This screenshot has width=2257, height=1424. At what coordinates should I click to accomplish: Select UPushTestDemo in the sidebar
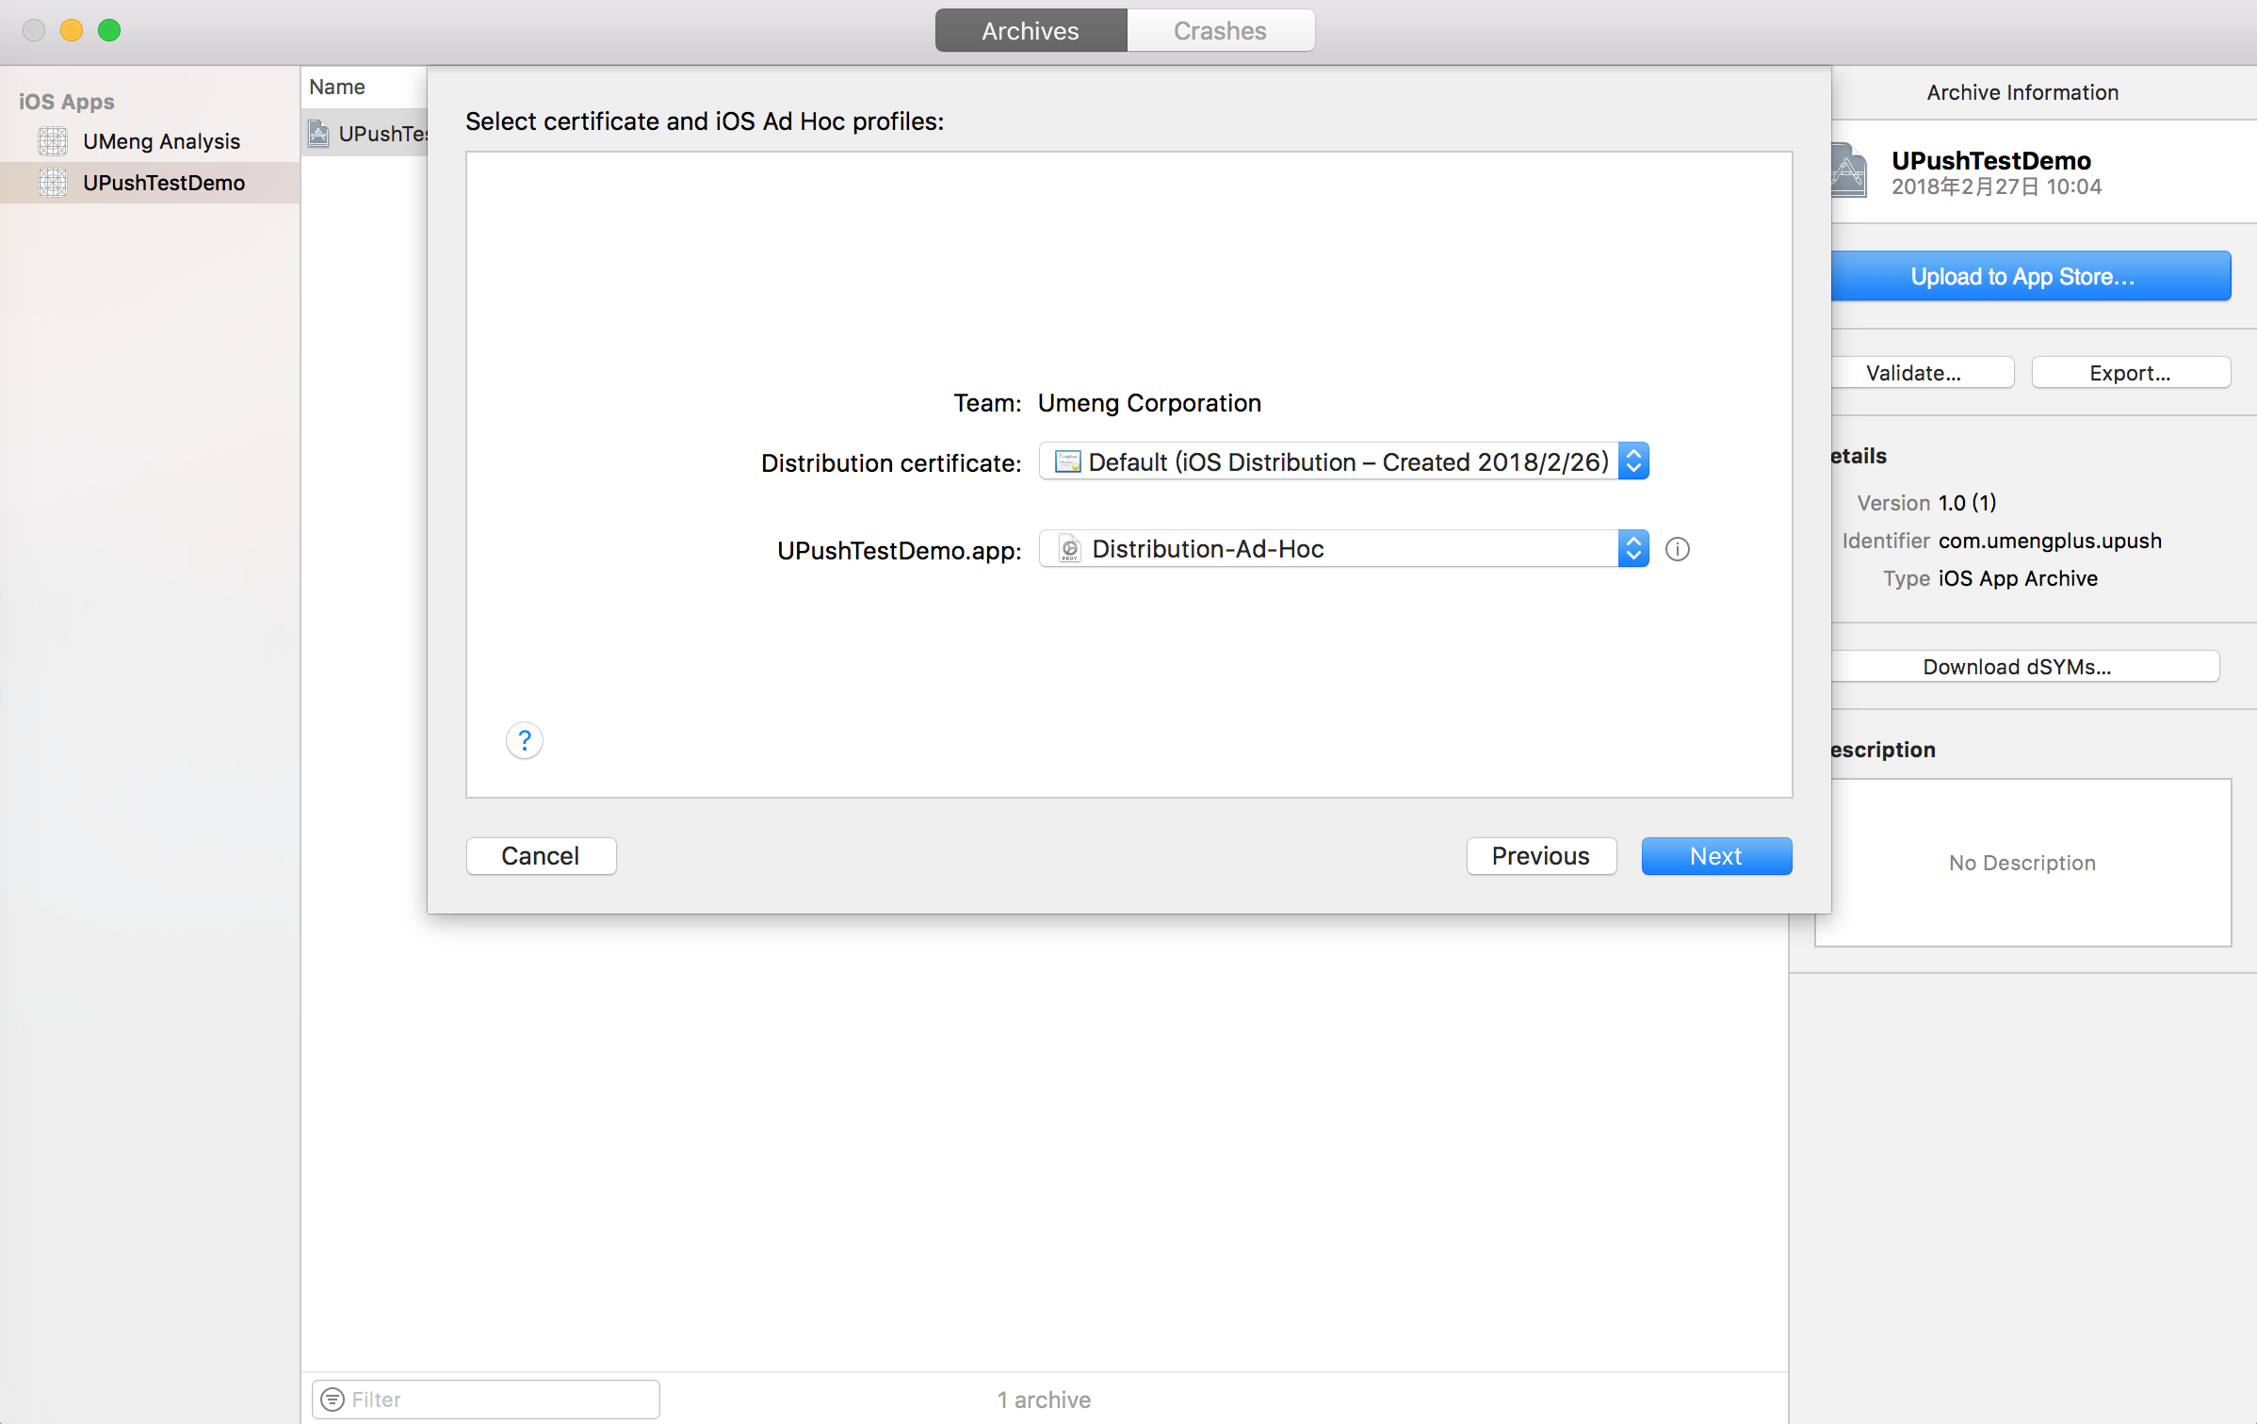tap(150, 183)
